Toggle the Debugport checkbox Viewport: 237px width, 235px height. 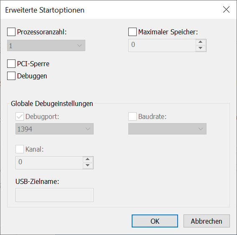click(x=20, y=116)
